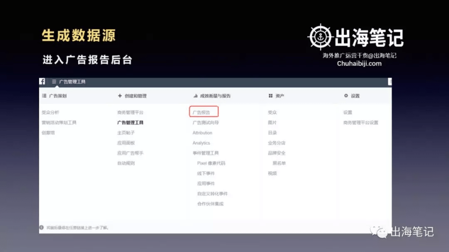Open 视频 link
Viewport: 449px width, 252px height.
pyautogui.click(x=272, y=173)
